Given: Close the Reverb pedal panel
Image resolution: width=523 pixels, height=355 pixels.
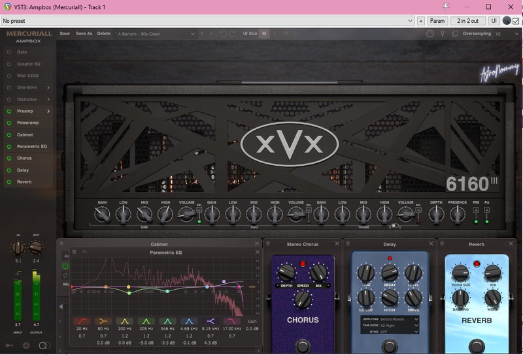Looking at the screenshot, I should click(x=516, y=244).
